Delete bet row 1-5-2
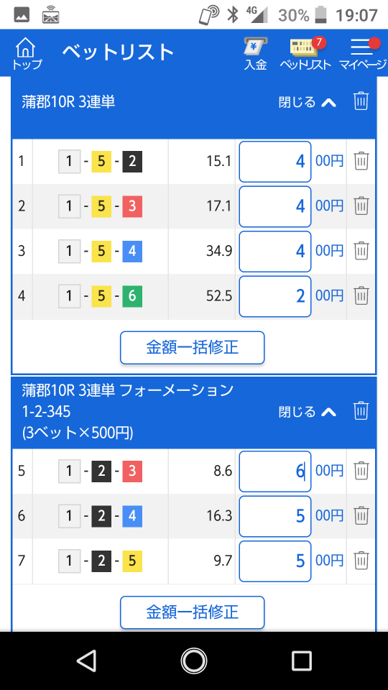The height and width of the screenshot is (690, 388). point(361,160)
